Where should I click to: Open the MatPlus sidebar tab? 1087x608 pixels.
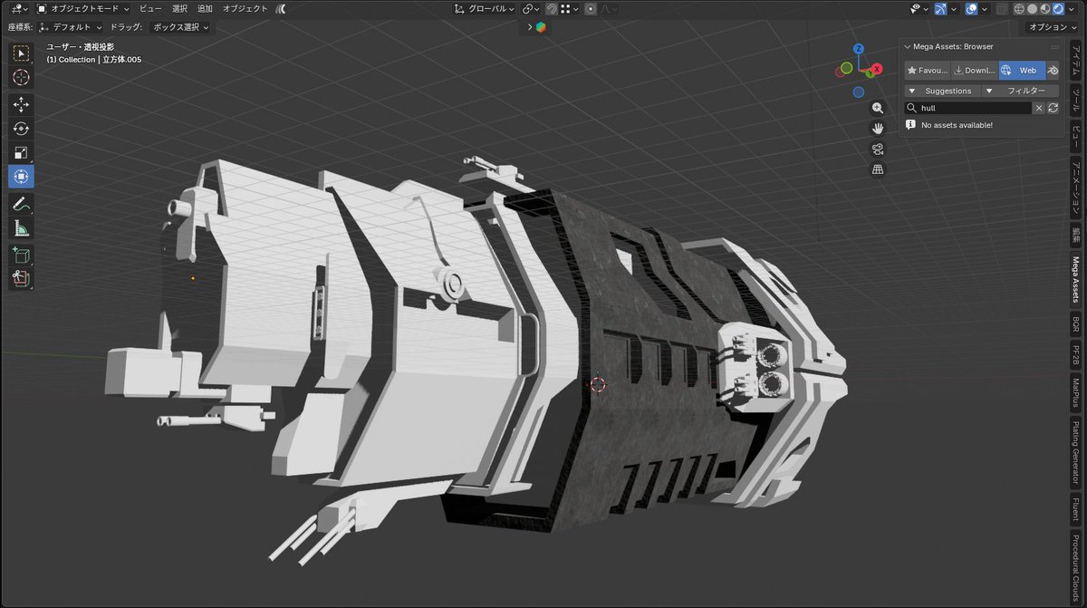[x=1076, y=394]
